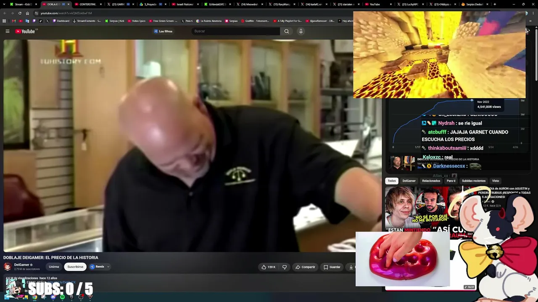Select the Visto filter chip
Viewport: 538px width, 302px height.
[496, 181]
